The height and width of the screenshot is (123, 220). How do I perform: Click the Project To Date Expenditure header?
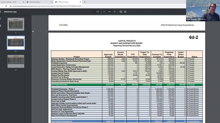click(x=145, y=54)
